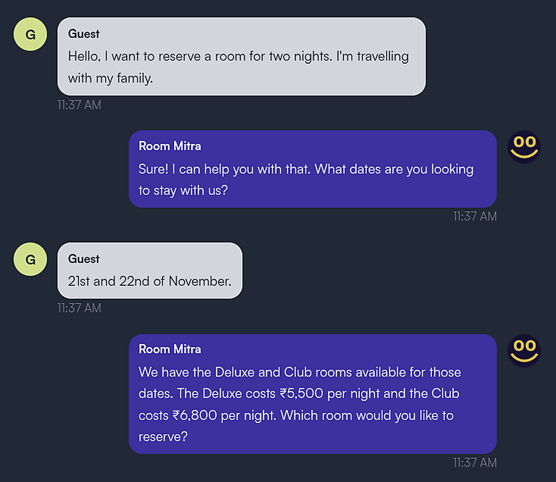
Task: Select the timestamp below the pricing reply
Action: 475,463
